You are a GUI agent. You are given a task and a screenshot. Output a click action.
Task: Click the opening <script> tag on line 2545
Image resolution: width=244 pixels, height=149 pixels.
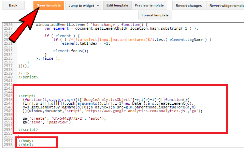[27, 96]
